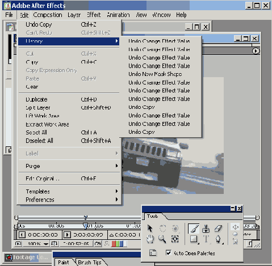This screenshot has width=272, height=266.
Task: Select the Selection arrow tool
Action: point(150,229)
